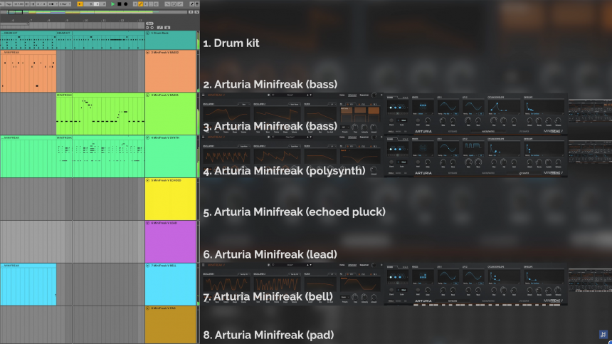This screenshot has width=612, height=344.
Task: Fold the 2 MiniFreak V BASS2 track
Action: (x=147, y=52)
